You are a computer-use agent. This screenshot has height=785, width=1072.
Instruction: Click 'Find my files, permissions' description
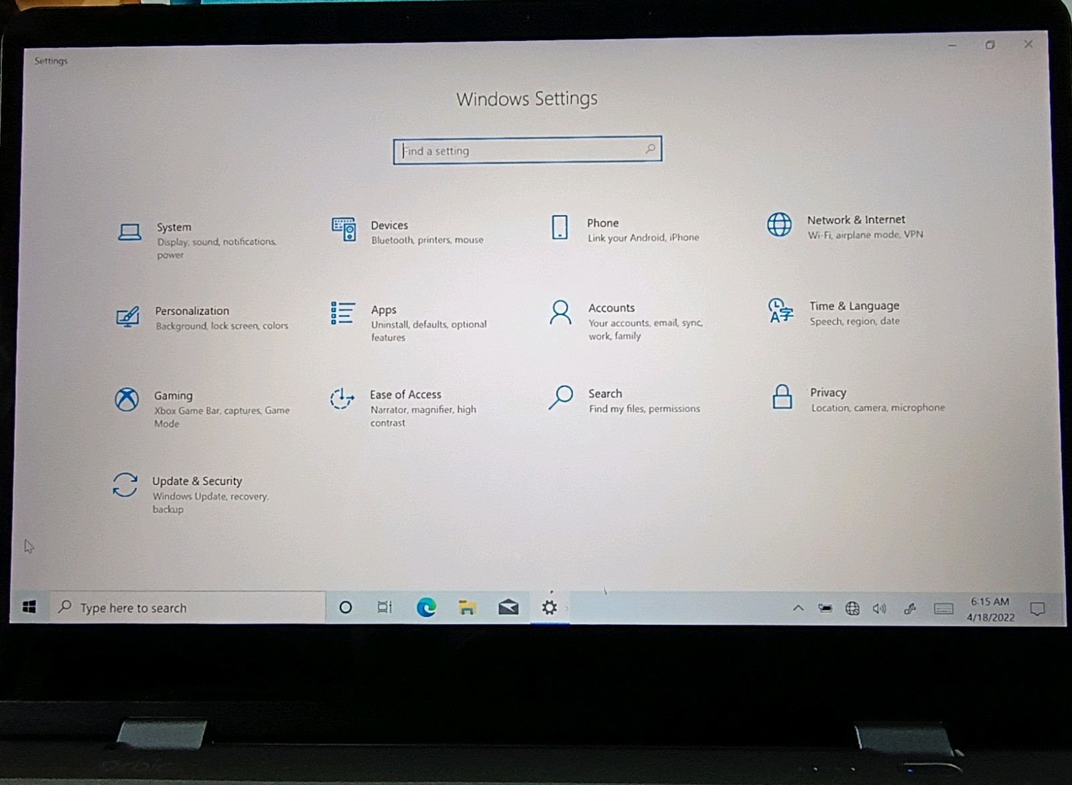[x=645, y=409]
